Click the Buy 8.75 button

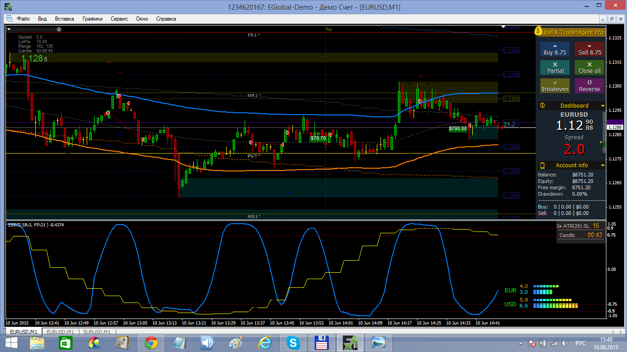coord(554,49)
